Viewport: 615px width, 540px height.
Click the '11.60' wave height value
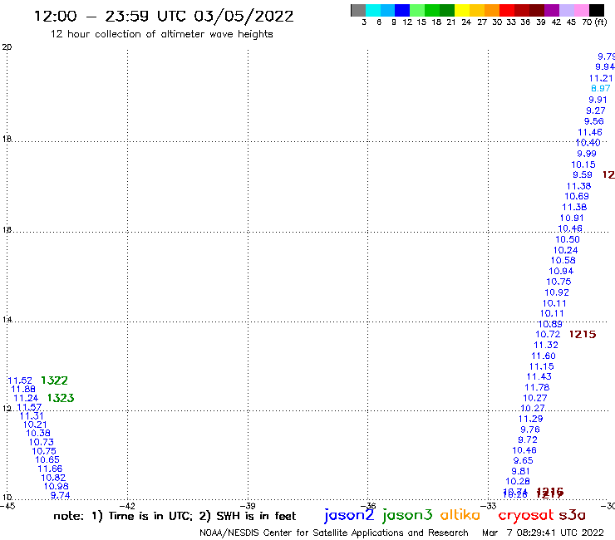pyautogui.click(x=544, y=356)
